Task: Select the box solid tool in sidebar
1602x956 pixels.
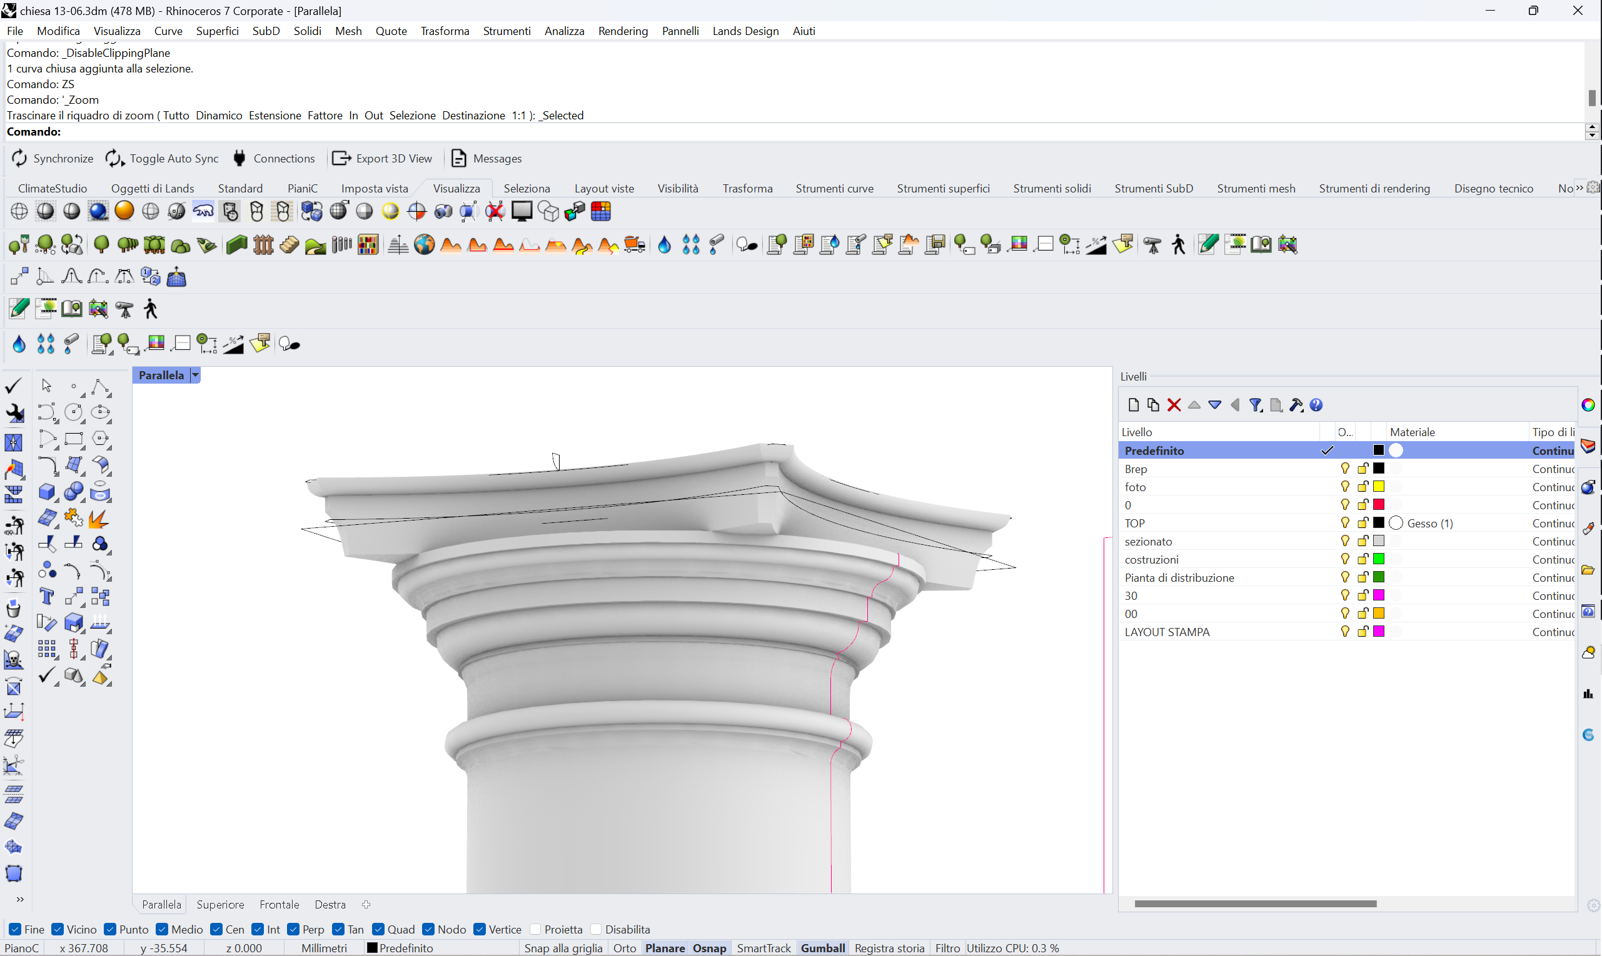Action: coord(46,492)
